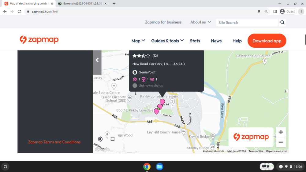This screenshot has height=172, width=306.
Task: Click the browser address bar URL
Action: click(45, 12)
